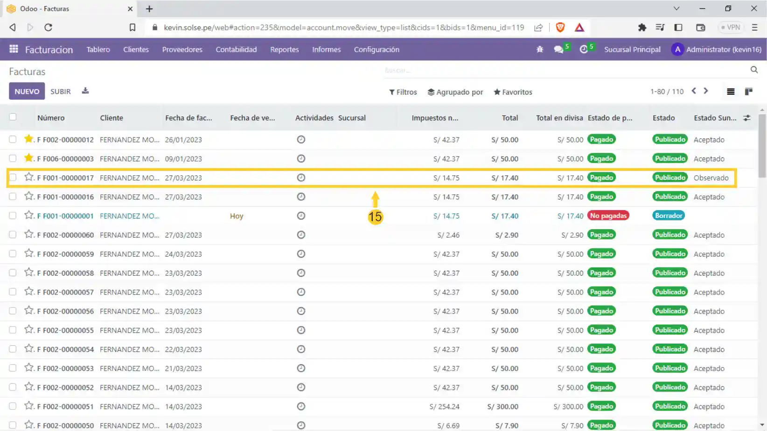Star invoice F F001-00000016
The width and height of the screenshot is (767, 431).
coord(29,196)
